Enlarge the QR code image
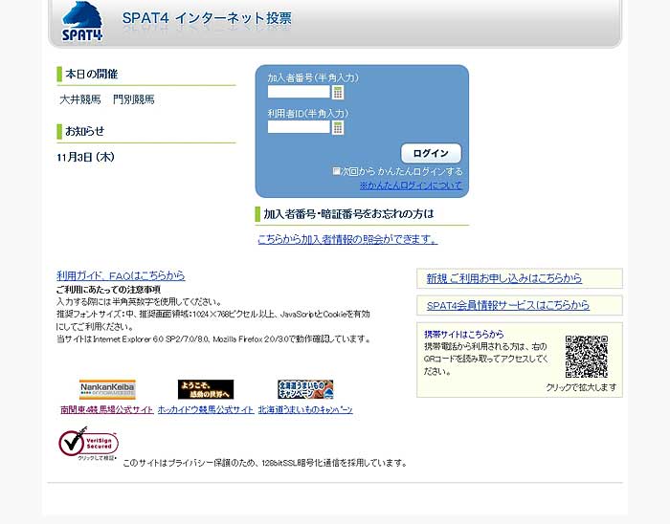 coord(586,358)
